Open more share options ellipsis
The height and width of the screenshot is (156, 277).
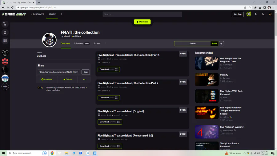pyautogui.click(x=84, y=80)
